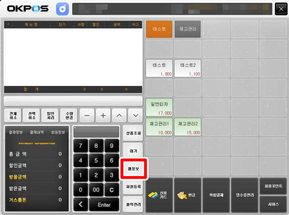Select the 테스트2 menu item priced 1,100

tap(187, 68)
